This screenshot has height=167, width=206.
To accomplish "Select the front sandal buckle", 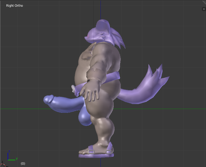I will 91,152.
